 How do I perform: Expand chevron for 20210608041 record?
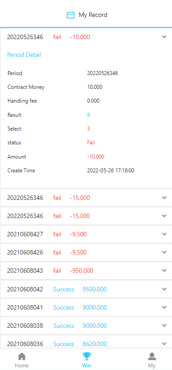[x=164, y=307]
